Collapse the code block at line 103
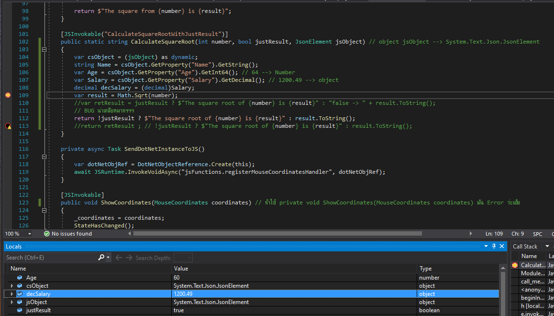This screenshot has height=316, width=554. 44,49
